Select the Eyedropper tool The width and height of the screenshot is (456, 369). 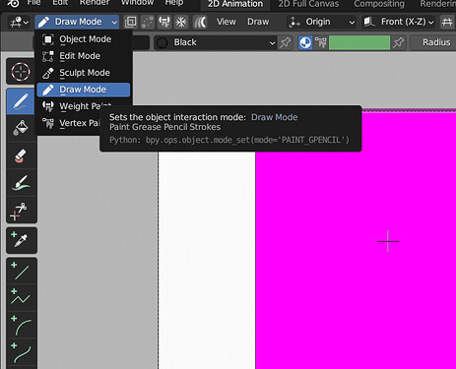click(x=21, y=241)
